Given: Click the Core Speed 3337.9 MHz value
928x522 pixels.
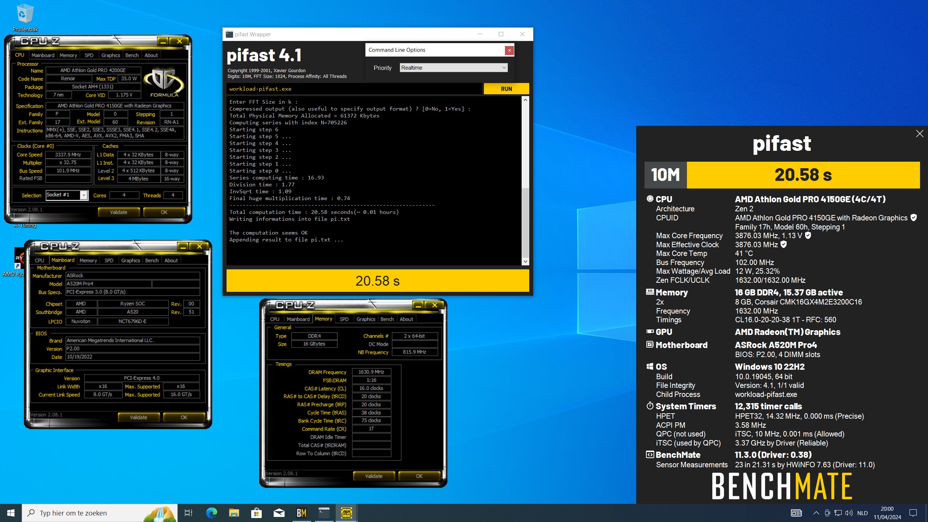Looking at the screenshot, I should [68, 155].
